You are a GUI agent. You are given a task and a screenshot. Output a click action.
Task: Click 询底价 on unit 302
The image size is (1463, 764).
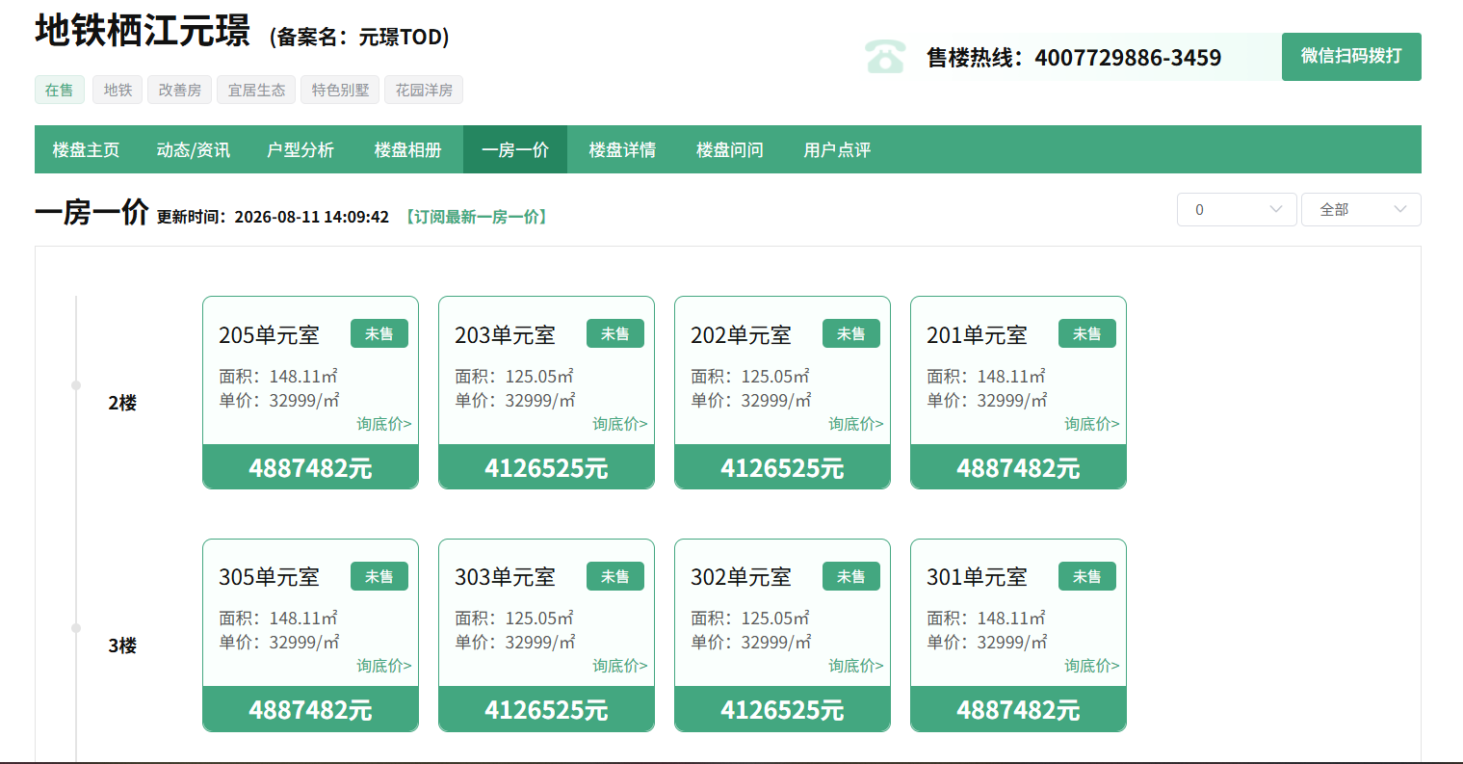(855, 666)
